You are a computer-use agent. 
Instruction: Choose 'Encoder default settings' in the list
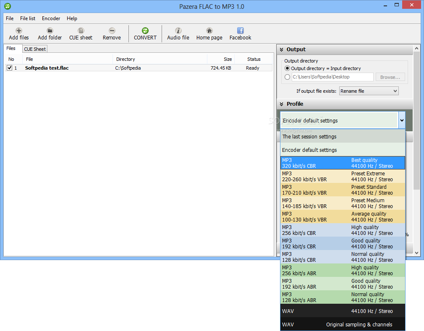pos(343,150)
